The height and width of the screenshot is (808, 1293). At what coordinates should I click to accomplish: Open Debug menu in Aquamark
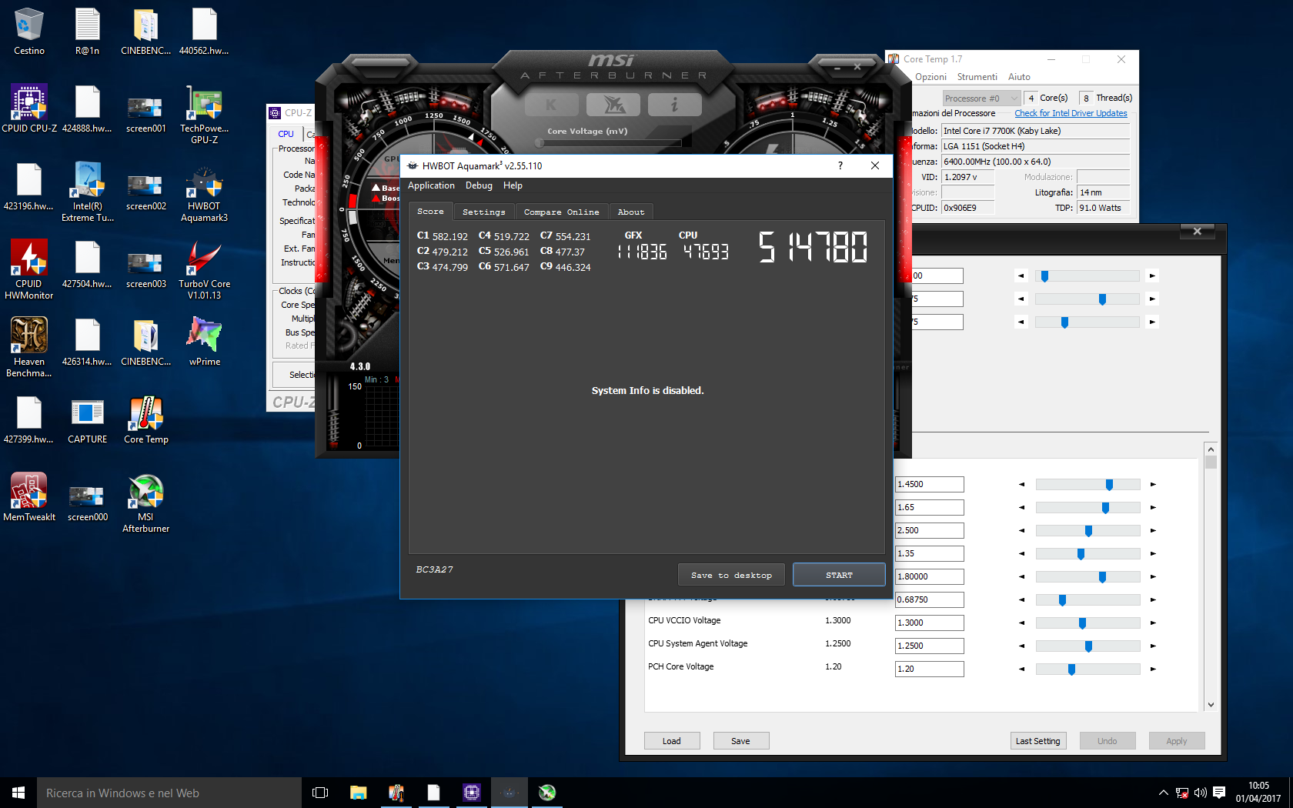coord(479,185)
